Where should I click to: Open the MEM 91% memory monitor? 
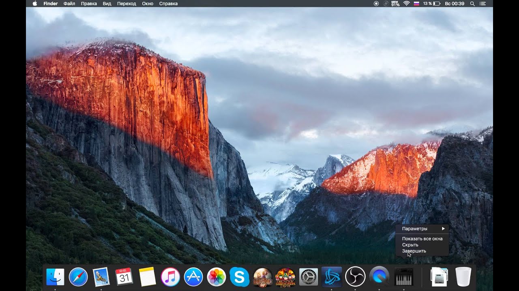coord(395,3)
